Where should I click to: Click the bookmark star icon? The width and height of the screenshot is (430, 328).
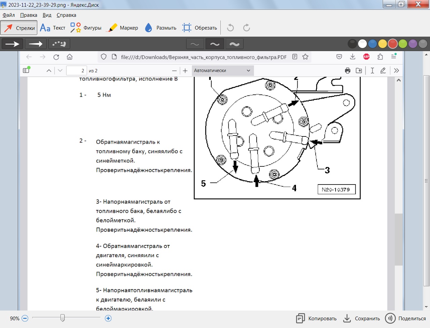coord(305,57)
